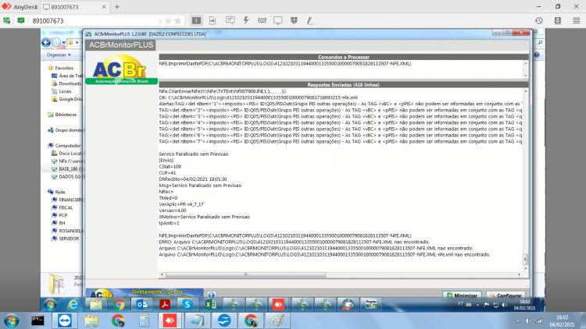The width and height of the screenshot is (586, 329).
Task: Select PCP network computer
Action: point(63,215)
